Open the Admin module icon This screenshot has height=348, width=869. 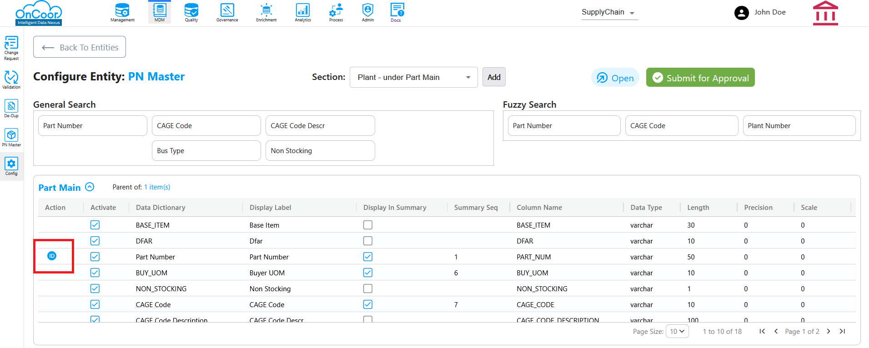[x=368, y=12]
